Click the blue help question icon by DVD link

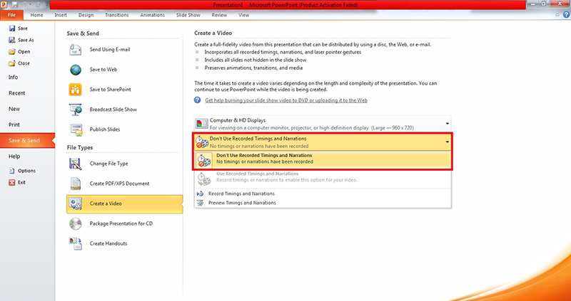point(198,100)
